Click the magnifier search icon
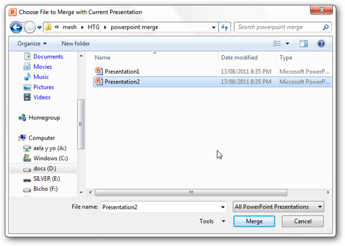 point(326,27)
